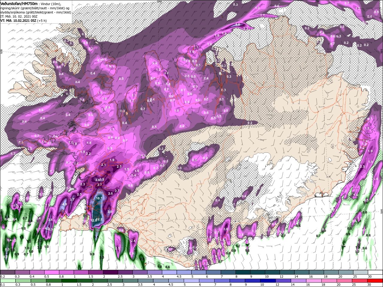Screen dimensions: 383x287
Task: Click the 'rigning/skúrir' legend description line
Action: point(35,8)
